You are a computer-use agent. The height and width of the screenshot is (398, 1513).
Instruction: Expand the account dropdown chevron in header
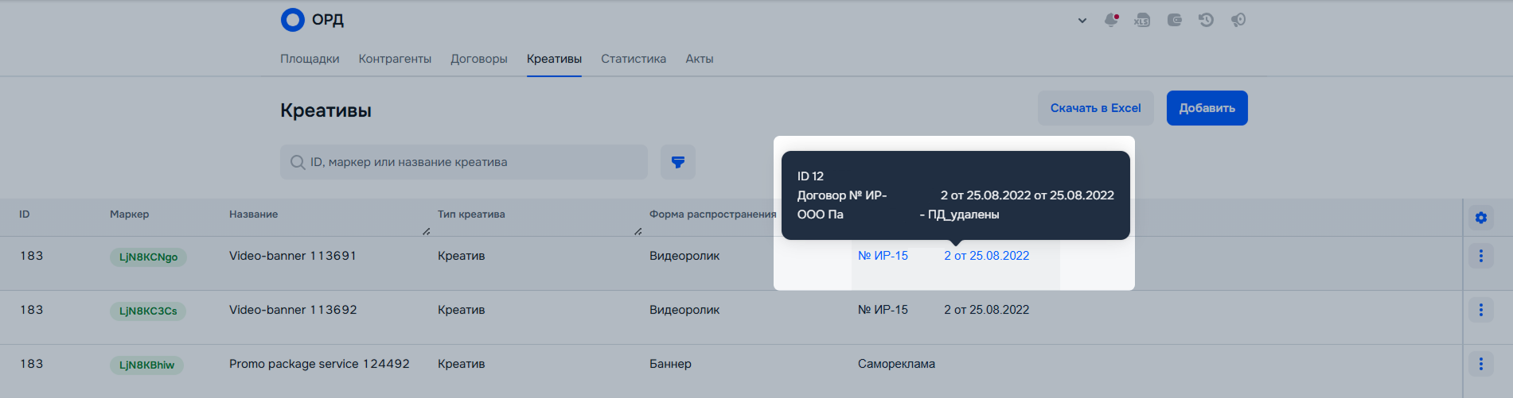click(x=1082, y=21)
